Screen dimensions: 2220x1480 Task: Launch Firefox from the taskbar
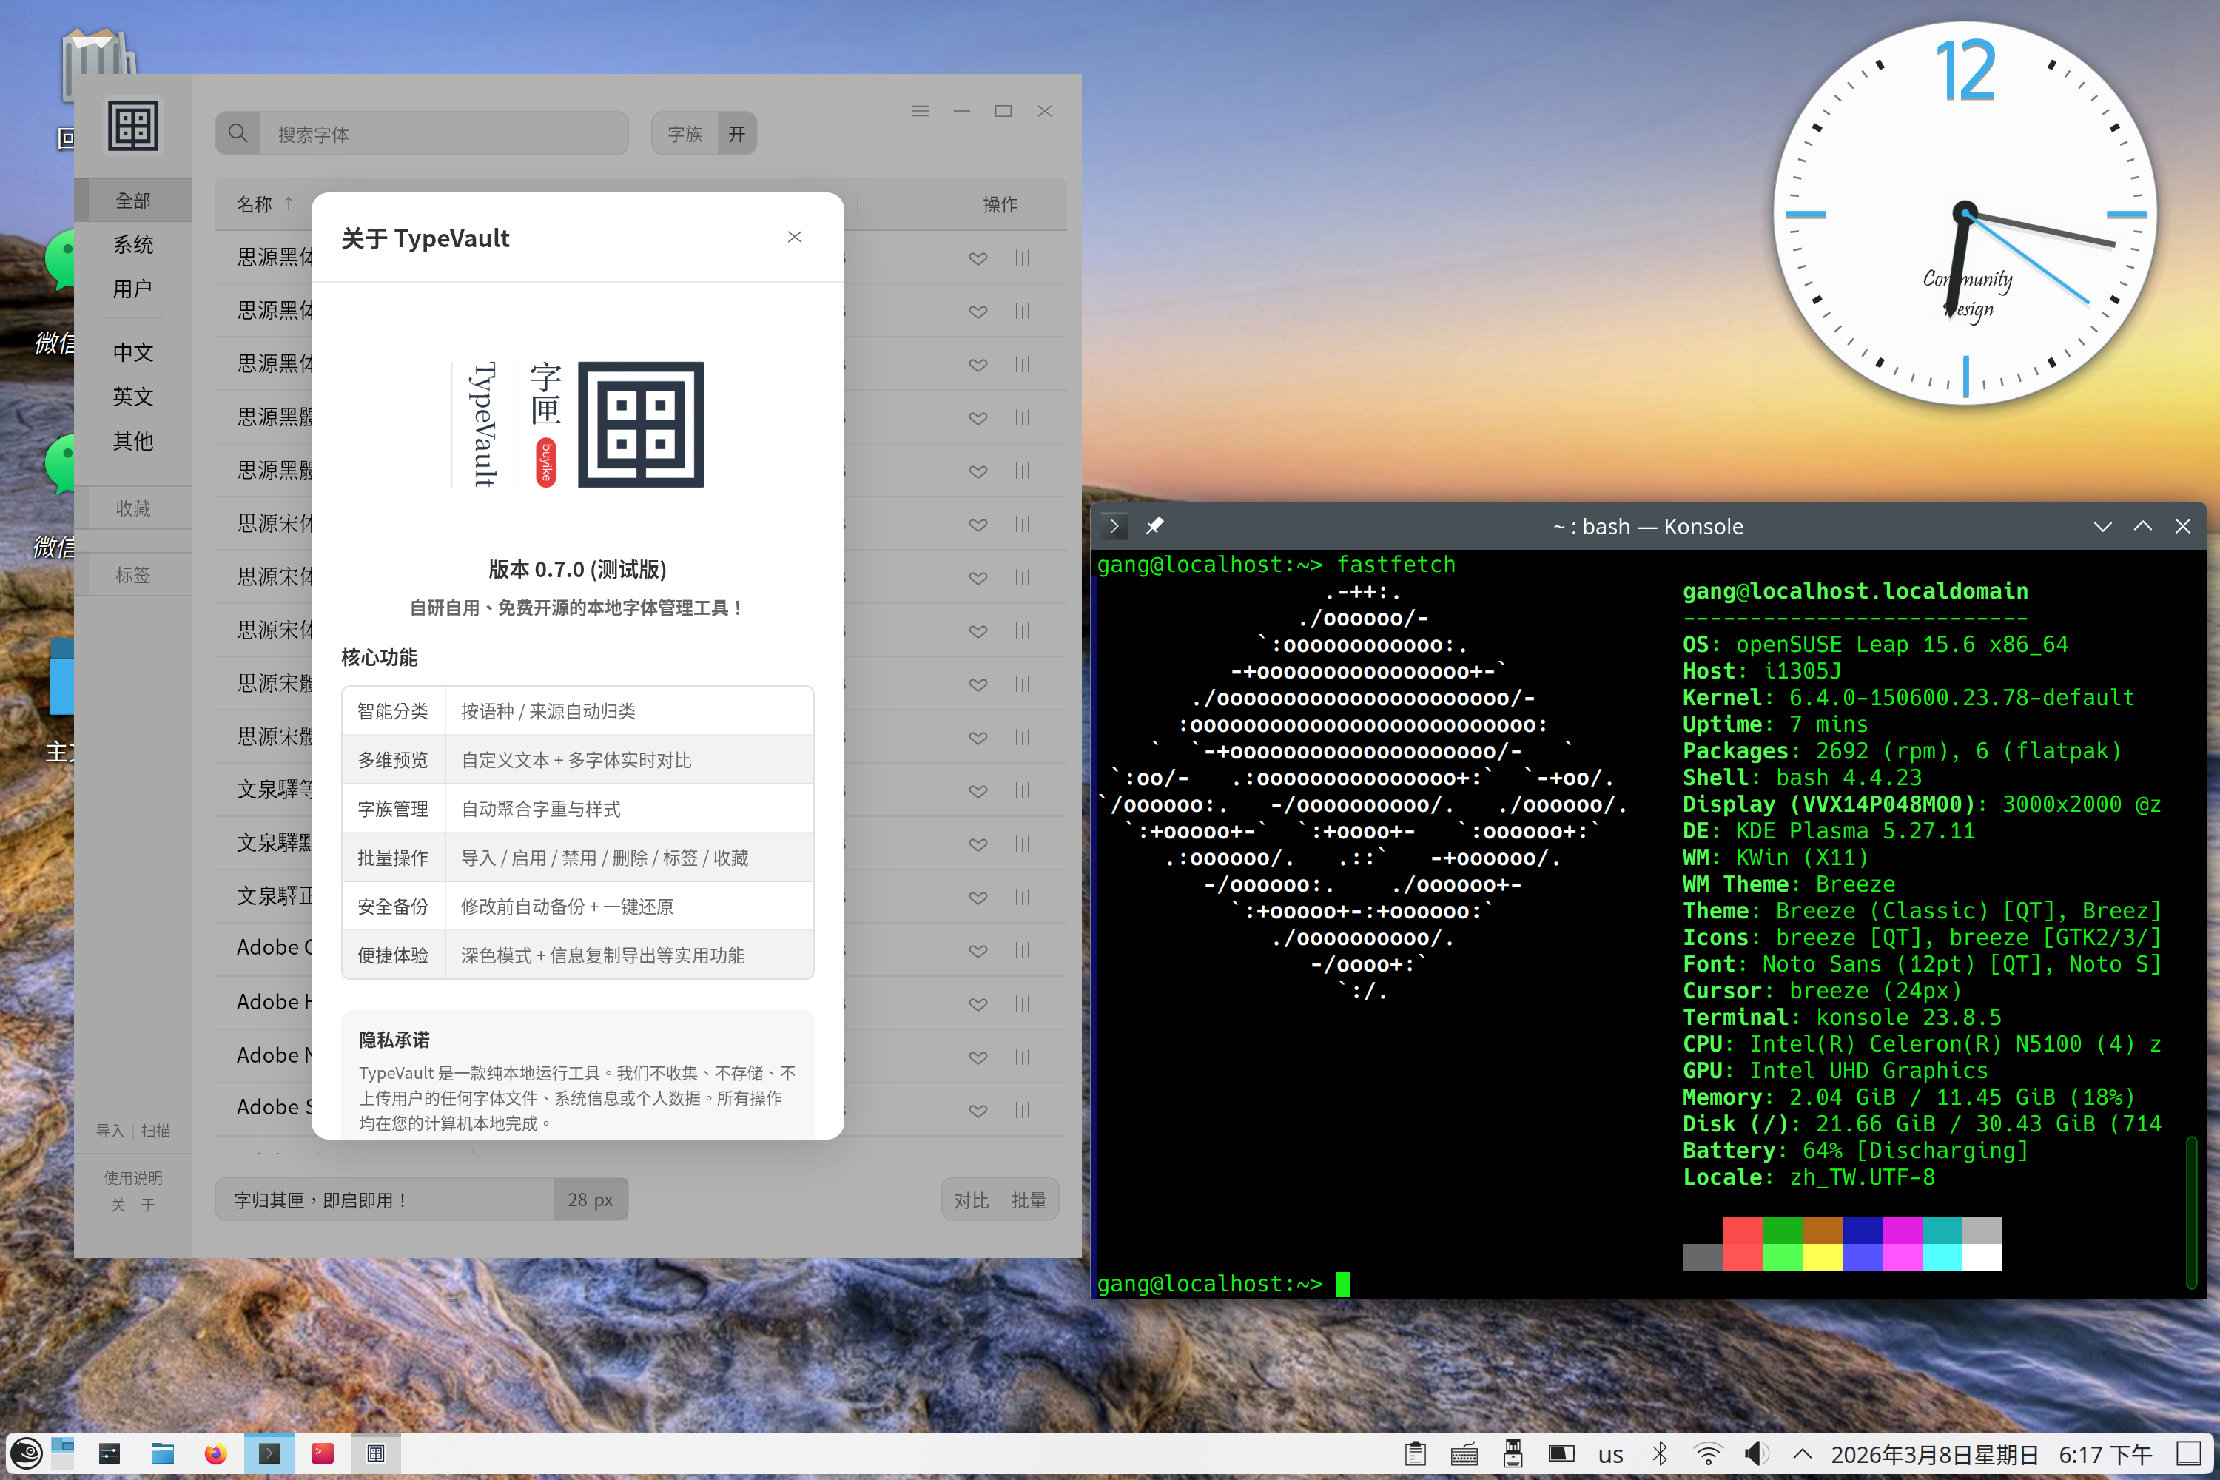pos(215,1453)
